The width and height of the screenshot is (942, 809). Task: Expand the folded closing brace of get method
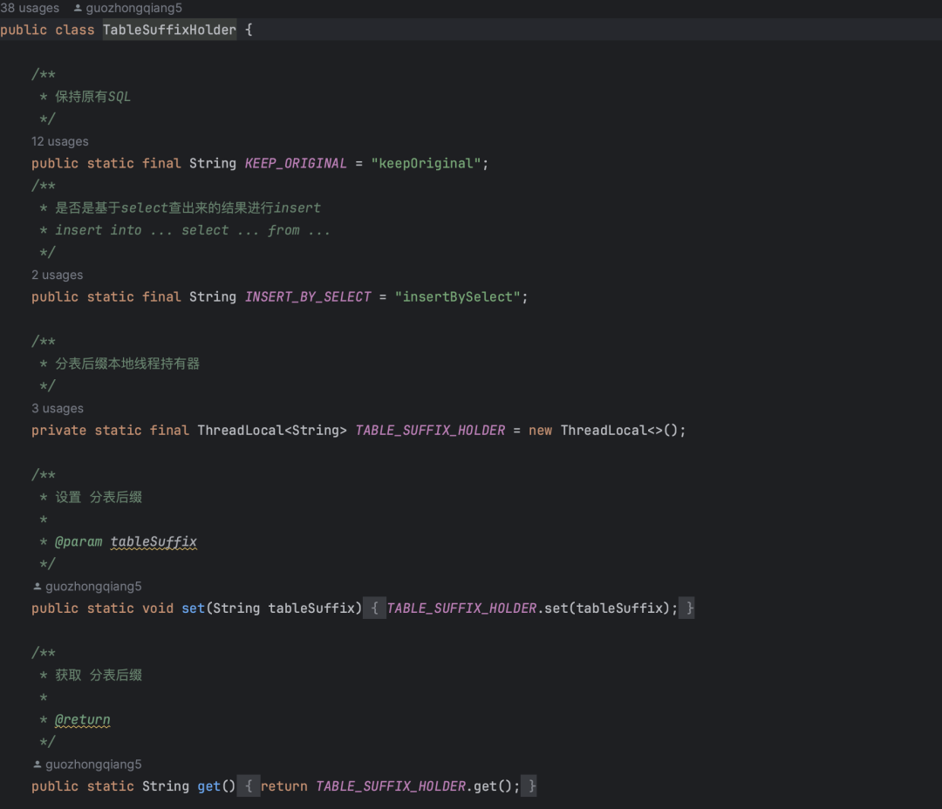click(529, 785)
